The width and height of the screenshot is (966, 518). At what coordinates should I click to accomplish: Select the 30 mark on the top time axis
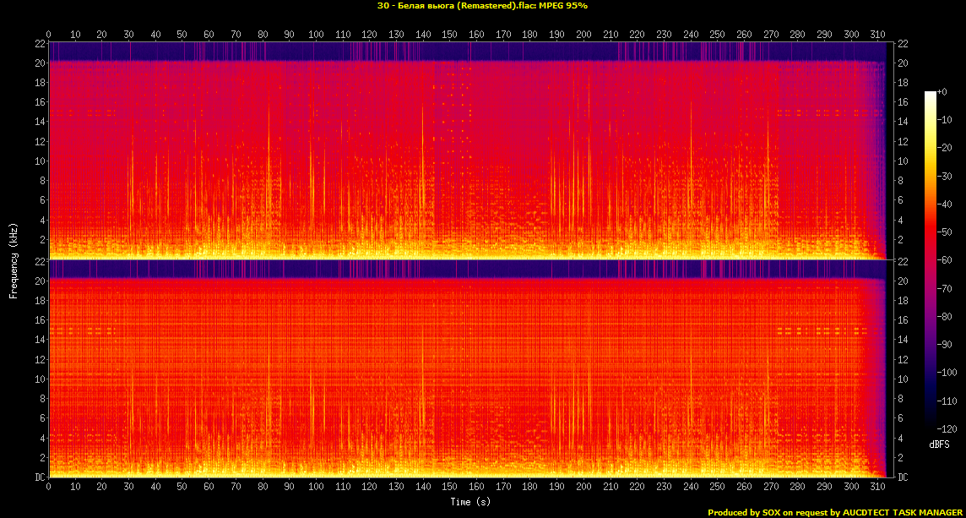coord(128,35)
